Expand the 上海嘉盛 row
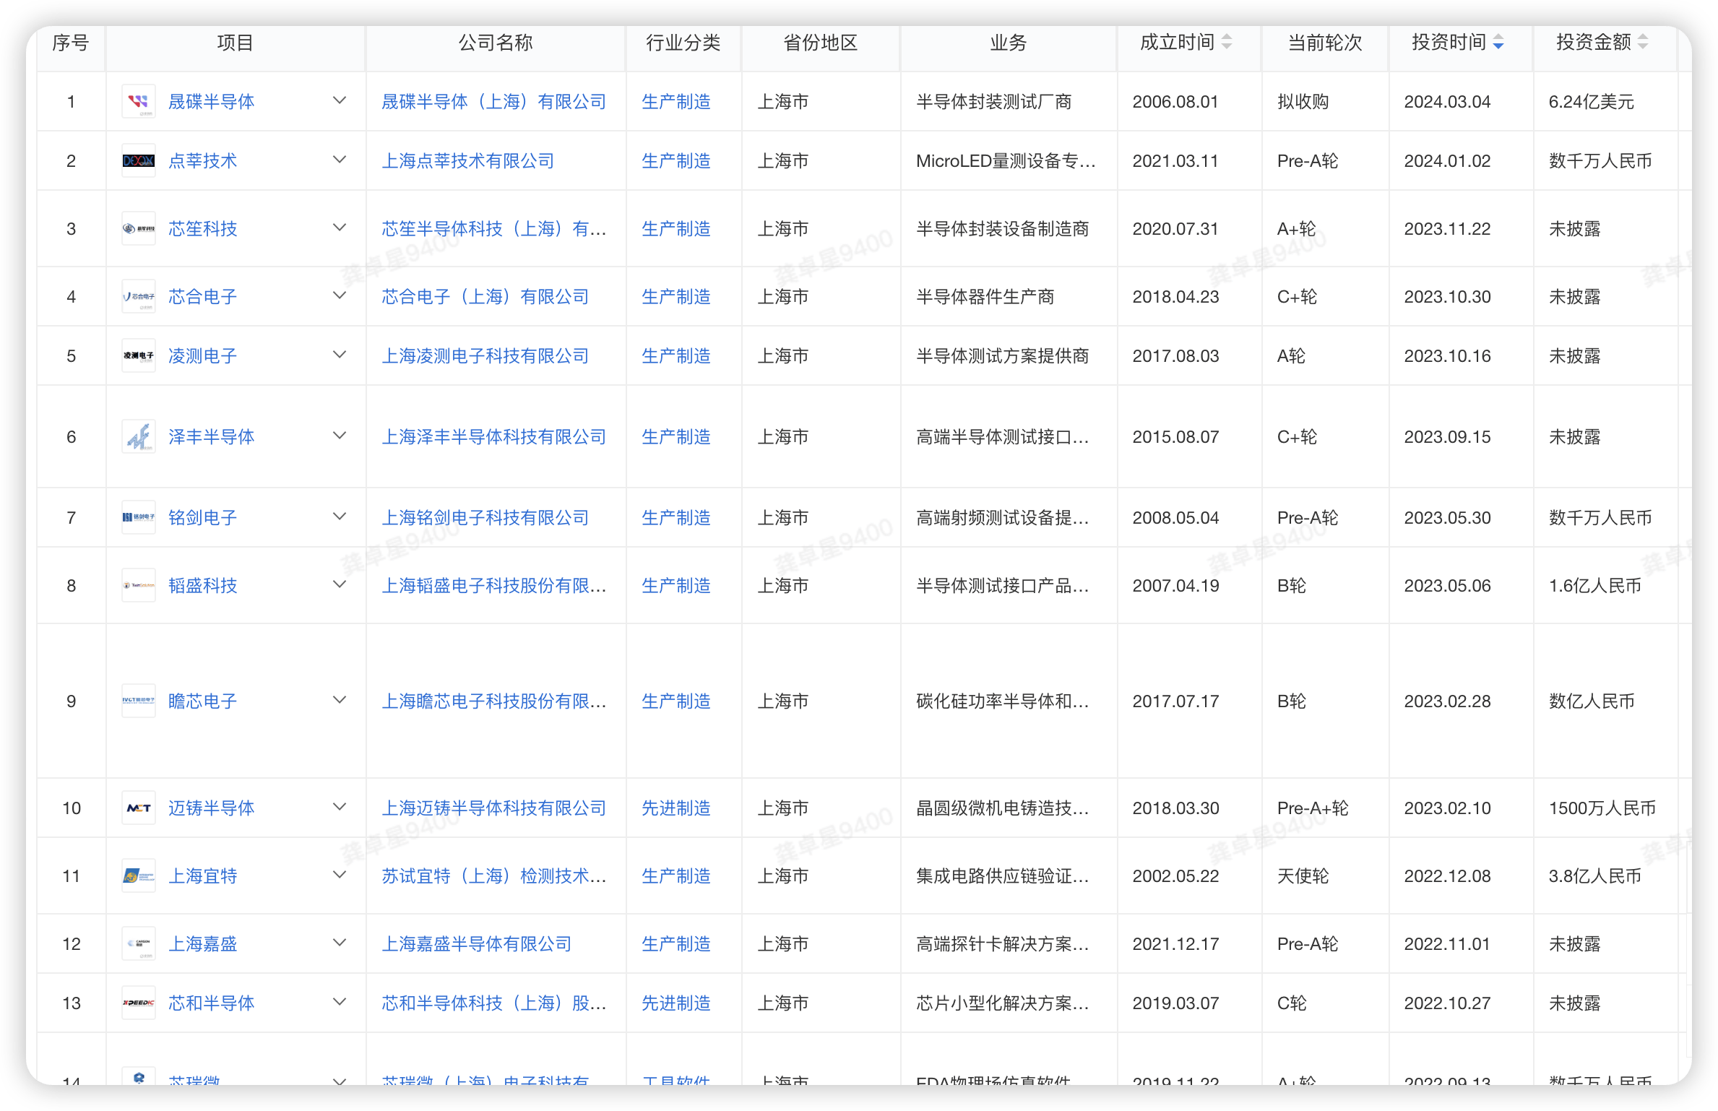 point(339,943)
